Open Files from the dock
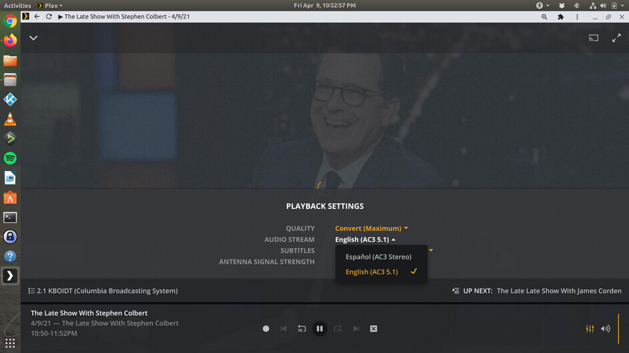The image size is (629, 353). 10,60
